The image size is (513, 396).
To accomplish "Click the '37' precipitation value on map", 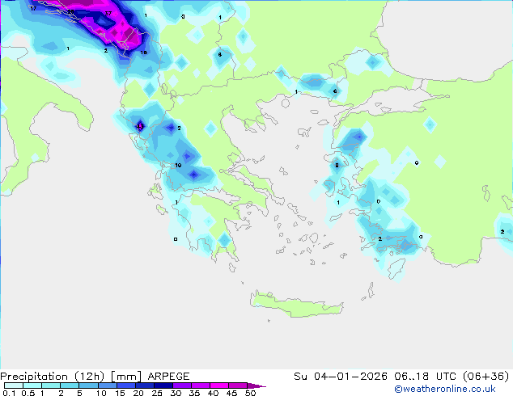I will (108, 14).
